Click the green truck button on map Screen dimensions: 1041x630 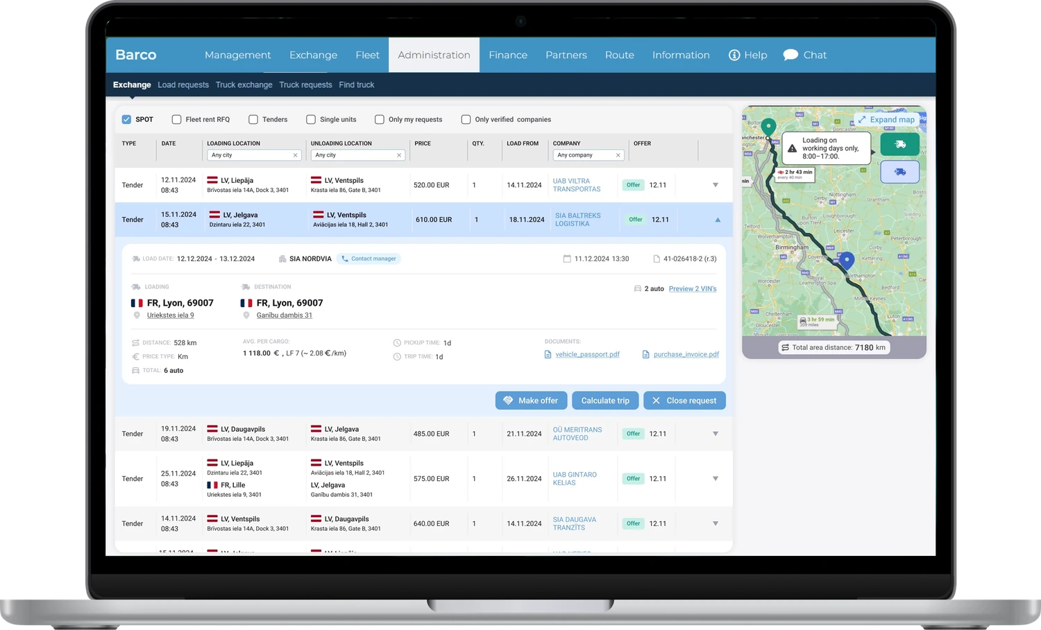pyautogui.click(x=900, y=144)
